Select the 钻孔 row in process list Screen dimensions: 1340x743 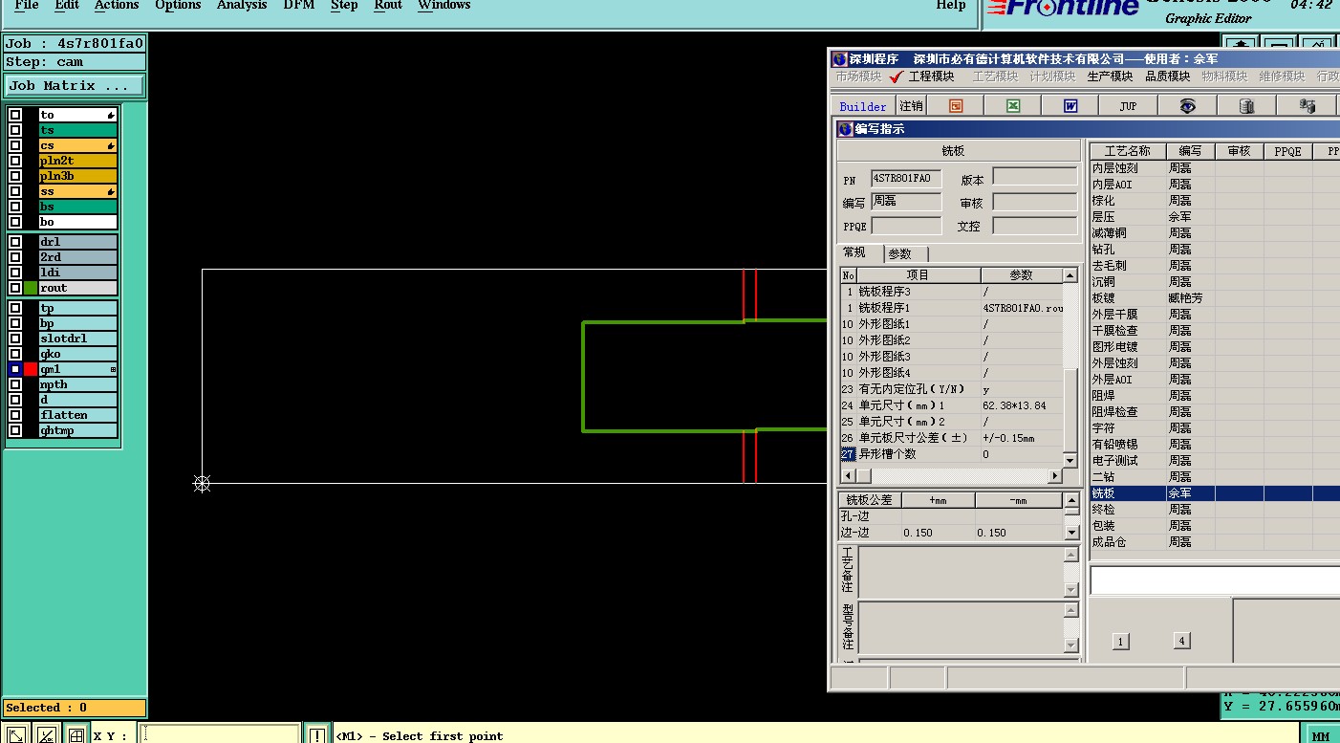click(1215, 250)
